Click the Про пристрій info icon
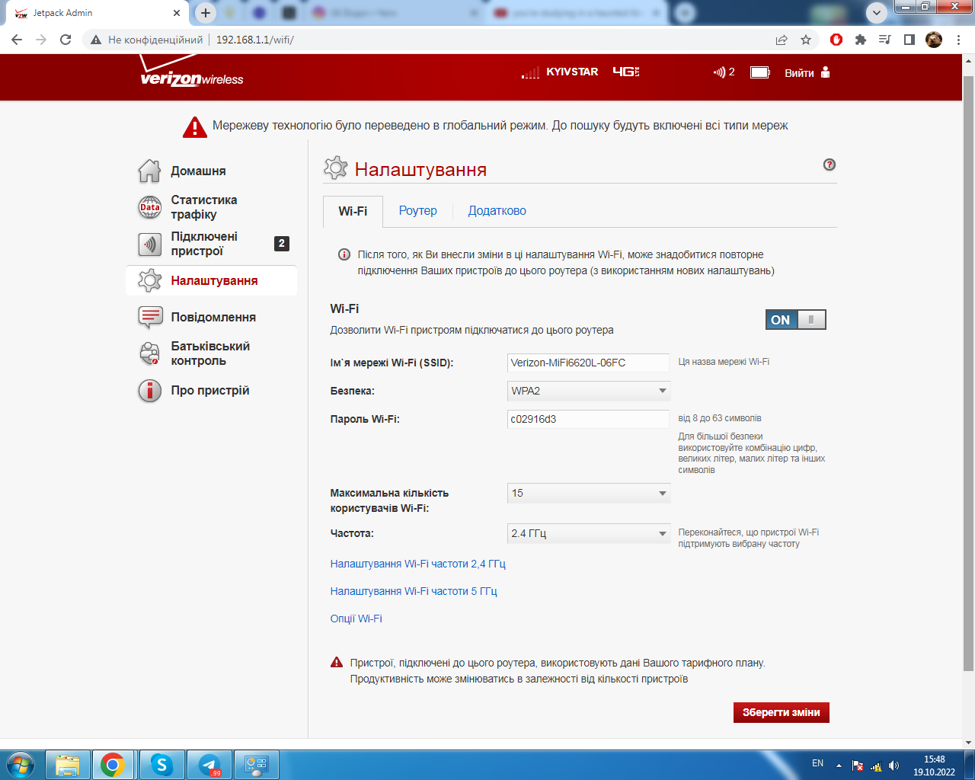Image resolution: width=975 pixels, height=780 pixels. 149,390
